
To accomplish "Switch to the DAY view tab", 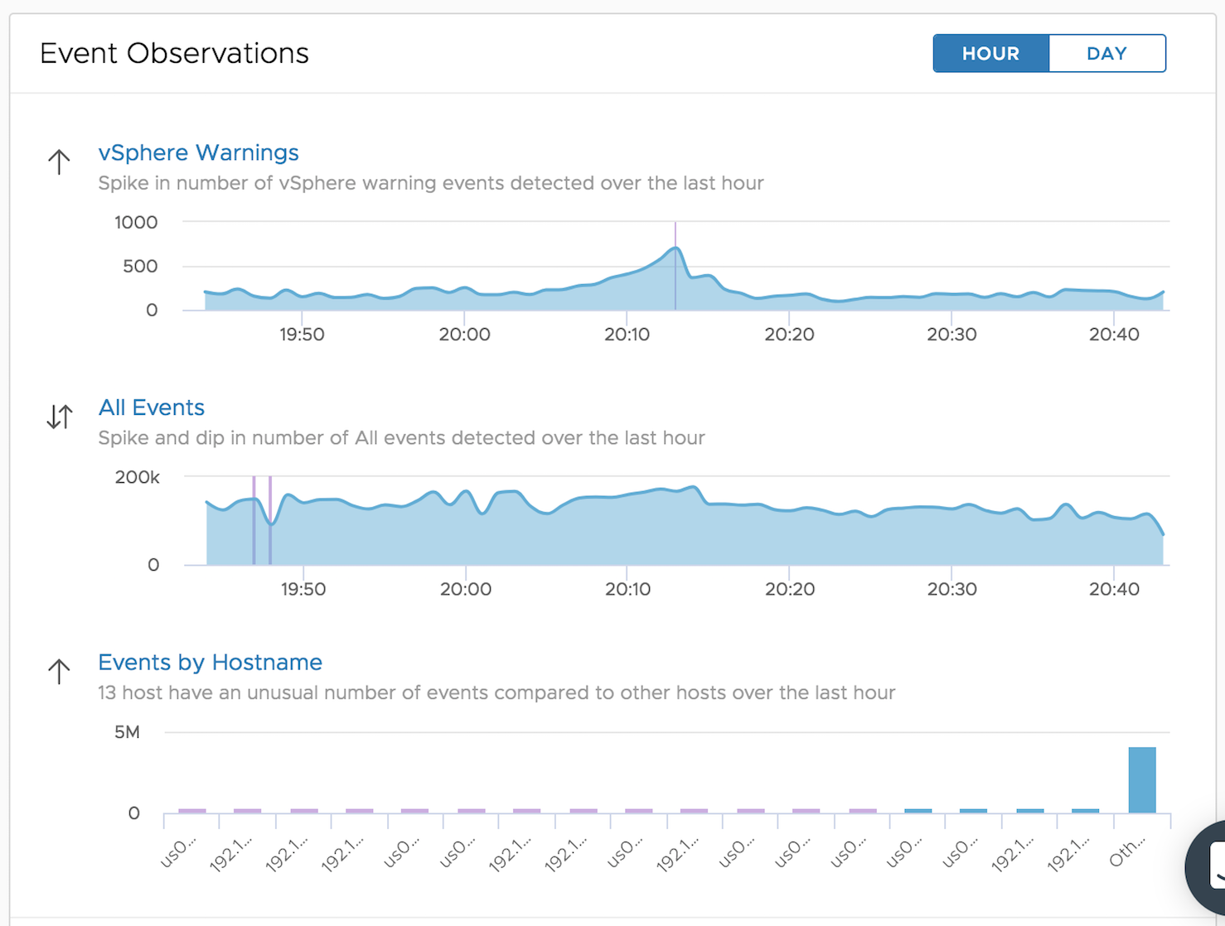I will [x=1106, y=54].
